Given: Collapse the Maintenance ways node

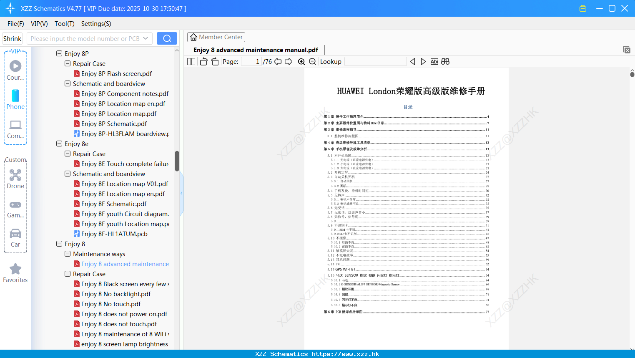Looking at the screenshot, I should click(68, 254).
